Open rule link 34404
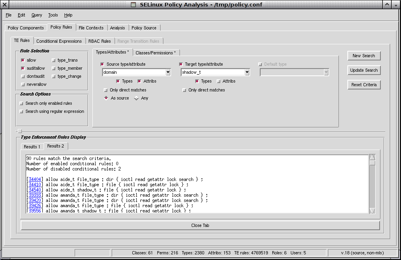This screenshot has width=401, height=260. coord(35,179)
